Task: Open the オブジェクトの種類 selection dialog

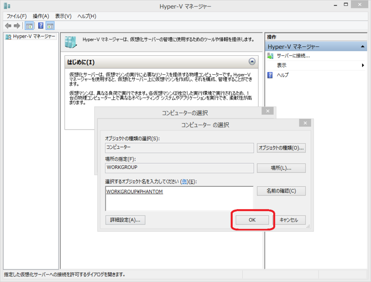Action: click(281, 148)
